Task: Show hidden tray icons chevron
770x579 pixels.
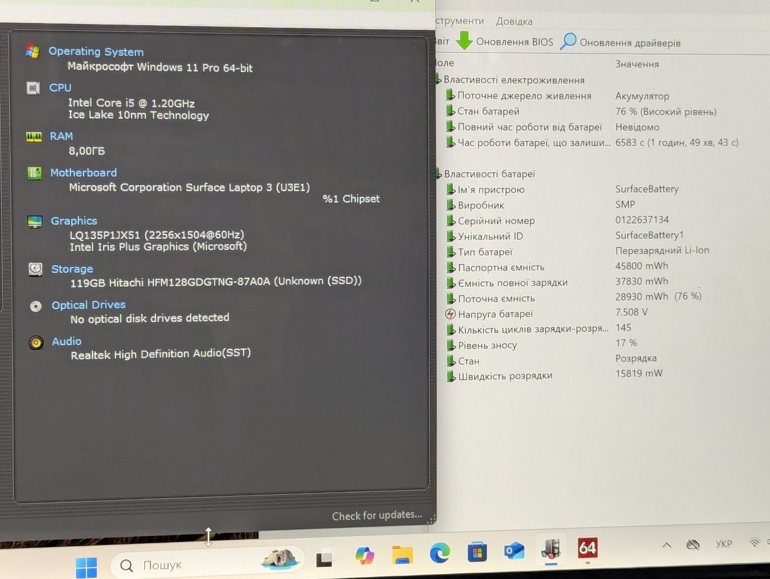Action: click(667, 545)
